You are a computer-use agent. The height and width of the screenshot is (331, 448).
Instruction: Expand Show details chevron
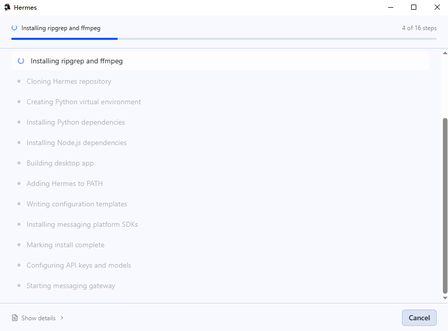click(x=62, y=318)
